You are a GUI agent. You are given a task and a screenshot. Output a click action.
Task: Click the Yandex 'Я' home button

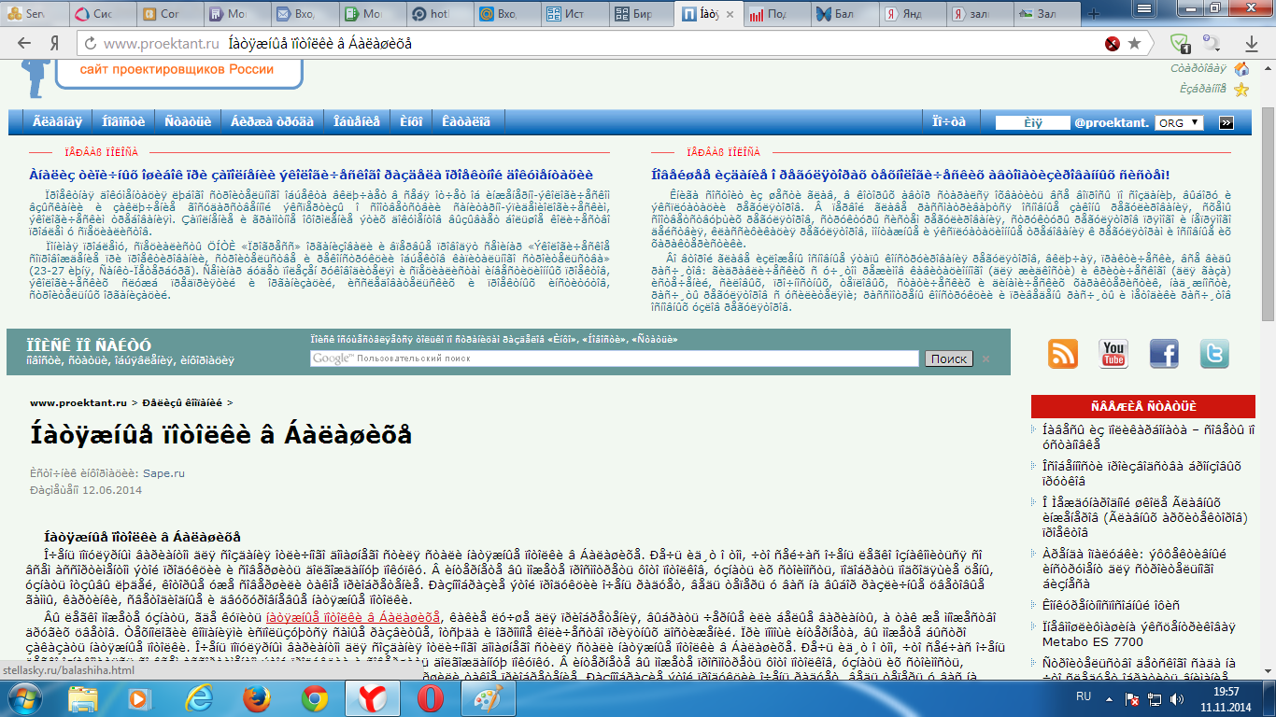[x=55, y=44]
